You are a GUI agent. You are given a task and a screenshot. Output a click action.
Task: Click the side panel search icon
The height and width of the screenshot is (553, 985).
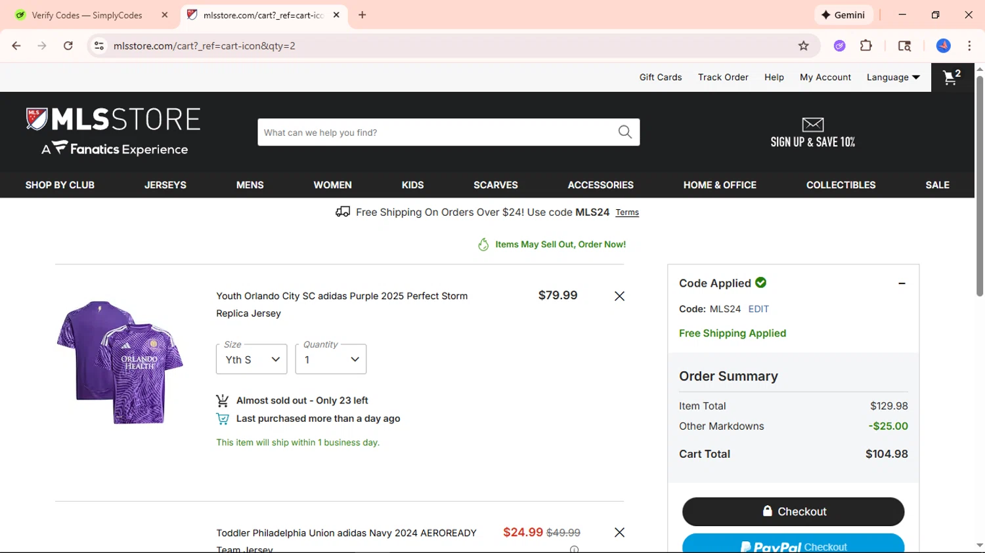(904, 46)
